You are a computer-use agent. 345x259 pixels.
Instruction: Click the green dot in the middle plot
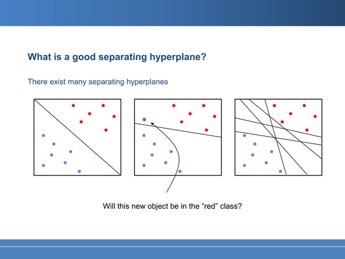tap(144, 119)
